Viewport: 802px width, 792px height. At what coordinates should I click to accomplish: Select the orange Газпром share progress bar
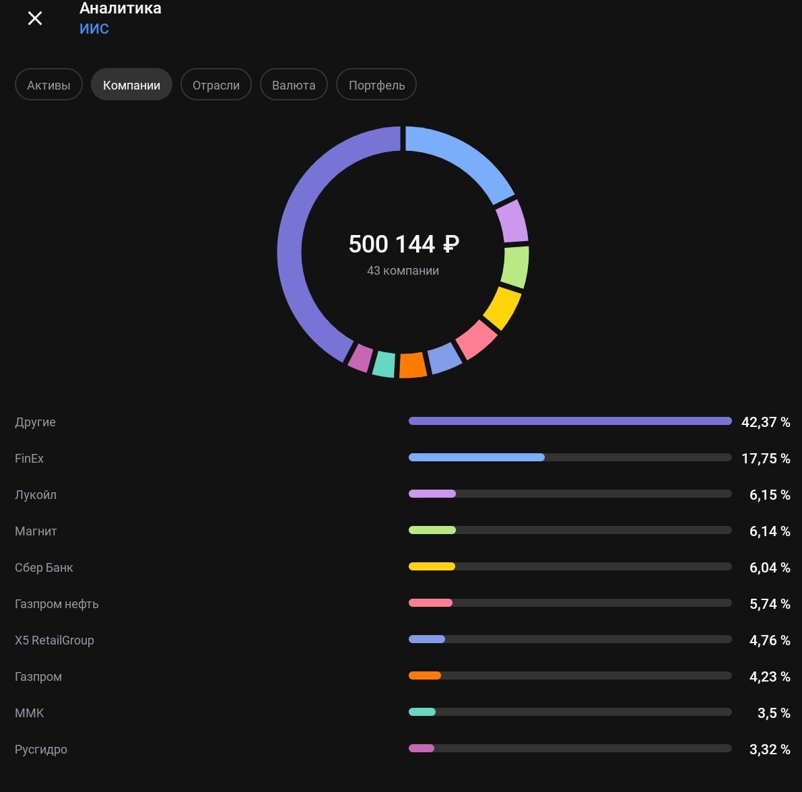pos(570,675)
